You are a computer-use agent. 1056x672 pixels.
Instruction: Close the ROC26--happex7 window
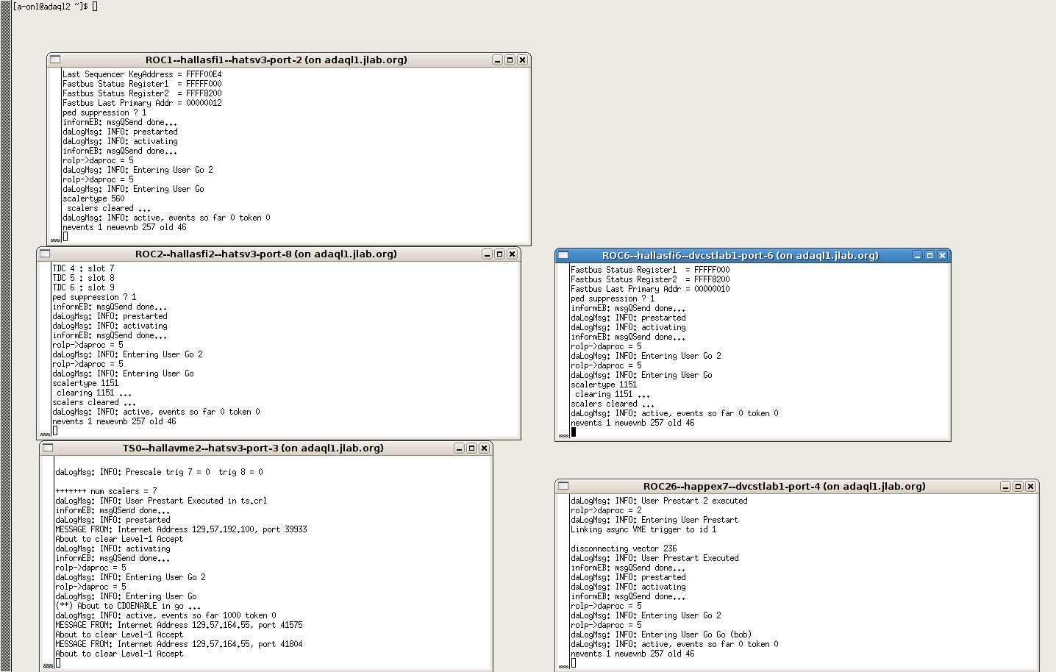pyautogui.click(x=1030, y=487)
